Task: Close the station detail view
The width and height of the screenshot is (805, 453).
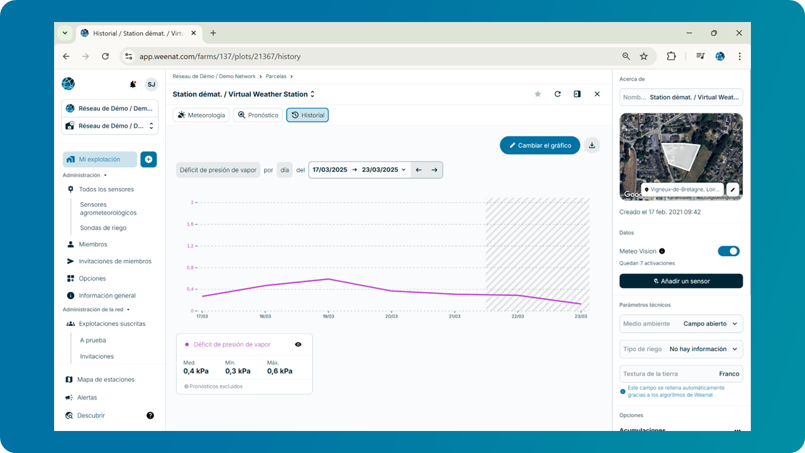Action: point(597,94)
